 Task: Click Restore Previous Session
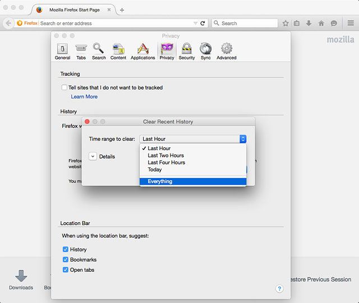click(x=321, y=279)
